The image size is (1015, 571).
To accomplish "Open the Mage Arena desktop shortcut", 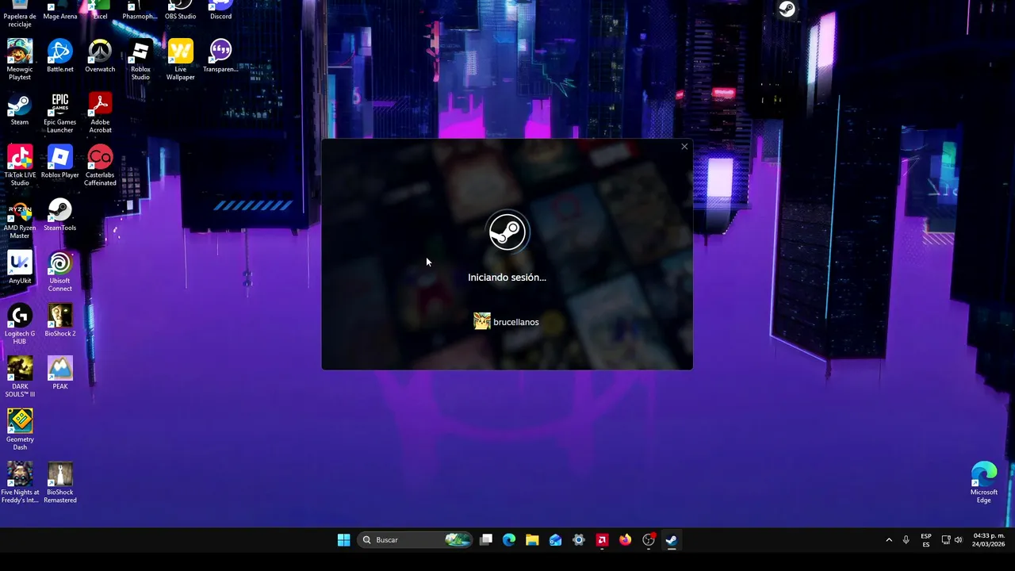I will [60, 11].
